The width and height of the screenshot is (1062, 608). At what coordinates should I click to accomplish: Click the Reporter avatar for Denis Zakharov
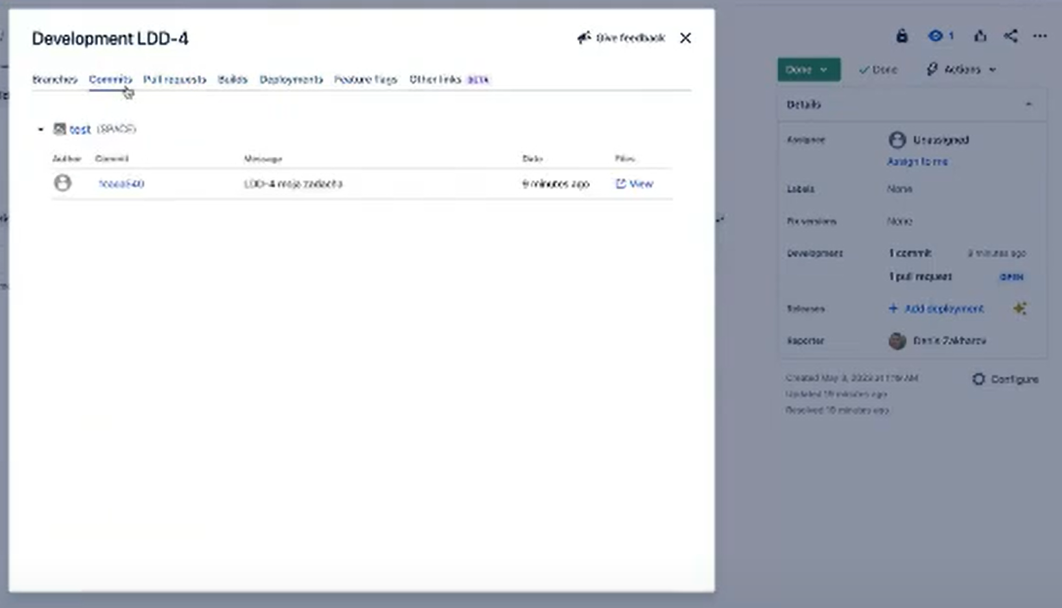point(897,341)
